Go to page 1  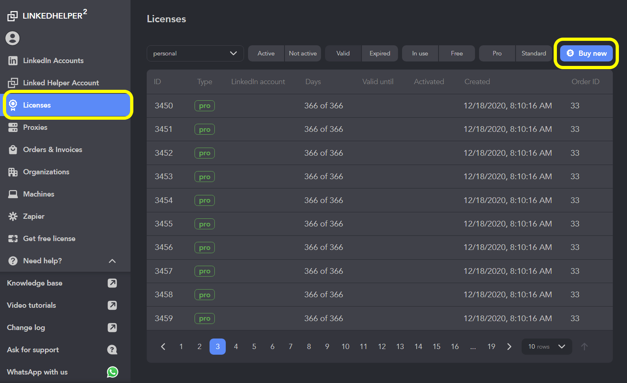click(x=181, y=347)
